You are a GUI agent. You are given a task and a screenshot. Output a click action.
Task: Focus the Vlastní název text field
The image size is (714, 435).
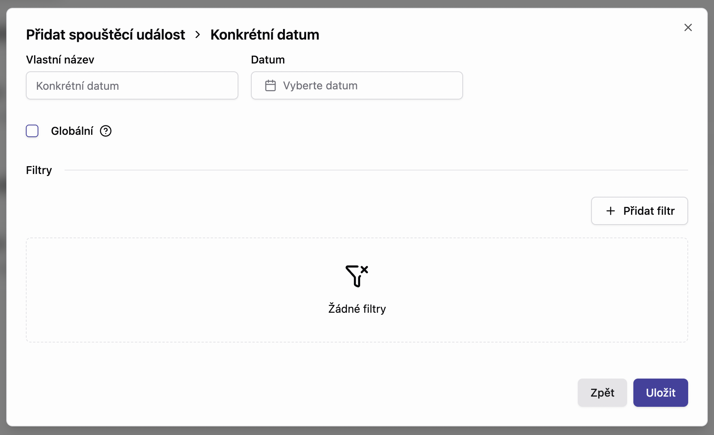pos(132,85)
